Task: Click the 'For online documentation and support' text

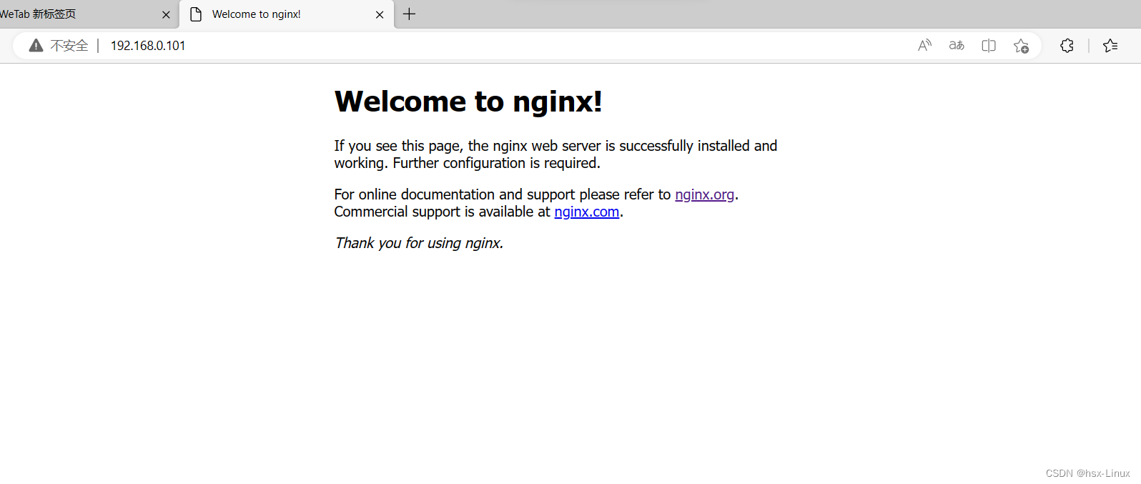Action: (455, 194)
